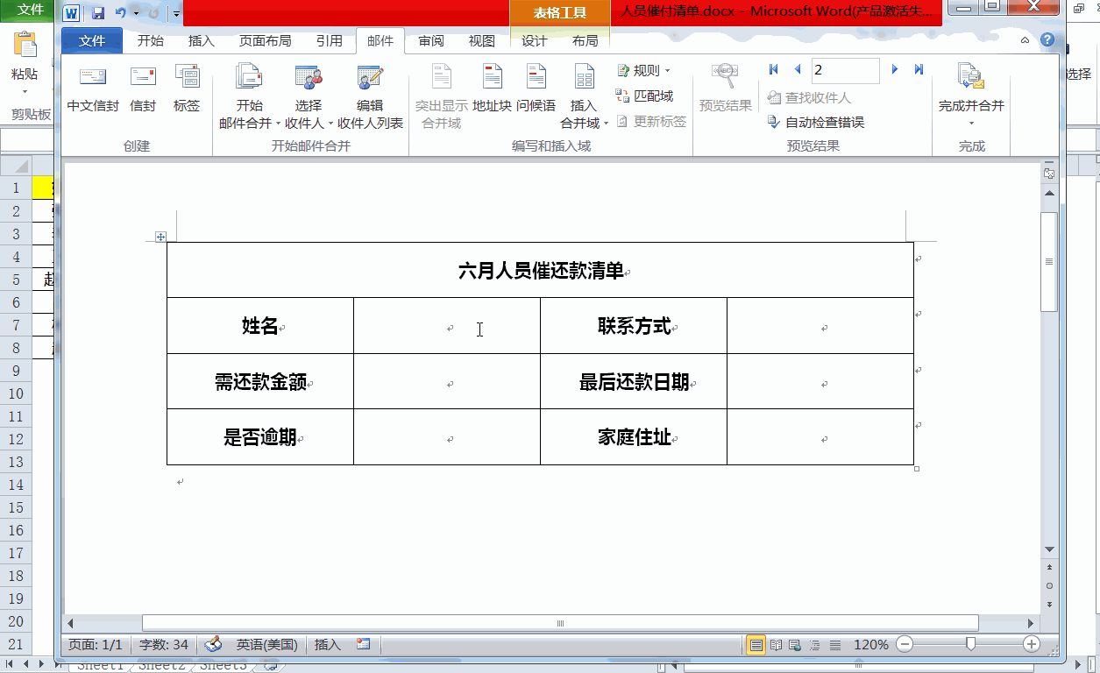Switch to the Insert (插入) ribbon tab
The image size is (1100, 673).
tap(202, 41)
